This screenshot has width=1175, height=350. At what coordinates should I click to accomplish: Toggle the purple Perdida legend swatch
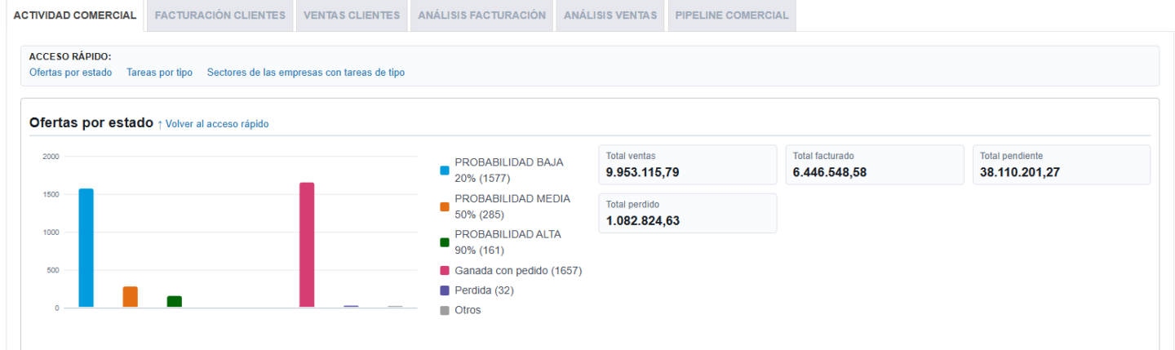pos(445,290)
